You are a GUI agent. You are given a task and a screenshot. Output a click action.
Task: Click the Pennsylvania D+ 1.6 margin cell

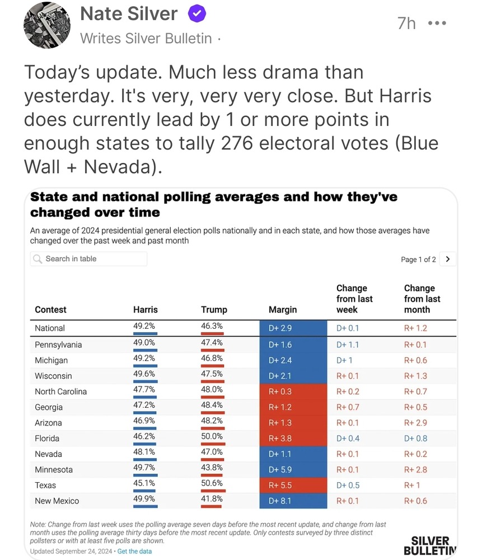coord(293,344)
